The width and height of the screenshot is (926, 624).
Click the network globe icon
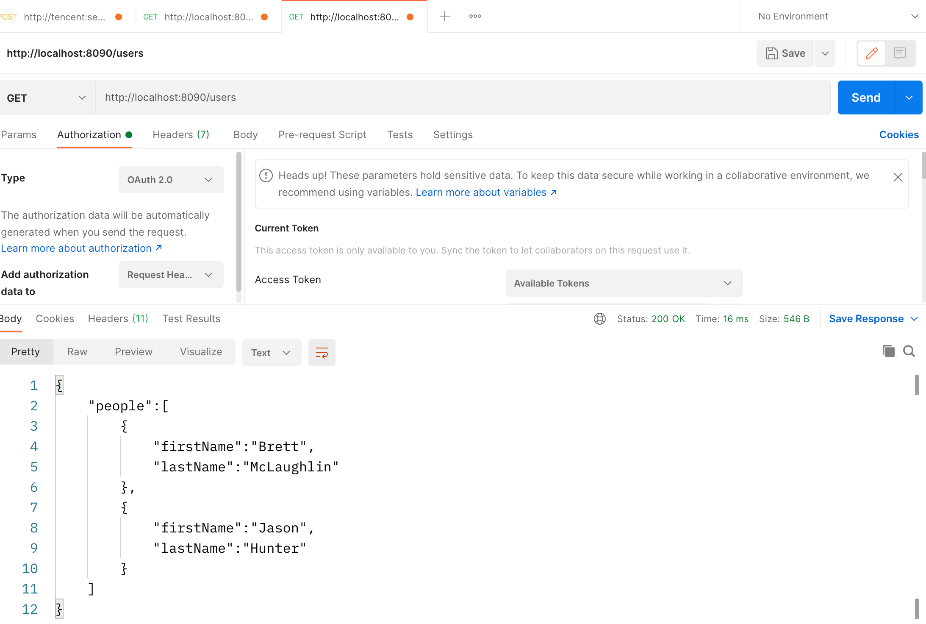[599, 319]
